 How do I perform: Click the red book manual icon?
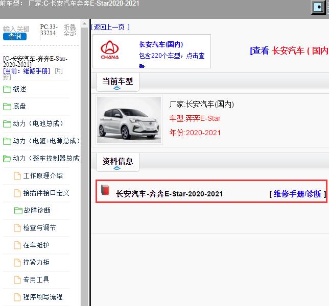[x=105, y=190]
